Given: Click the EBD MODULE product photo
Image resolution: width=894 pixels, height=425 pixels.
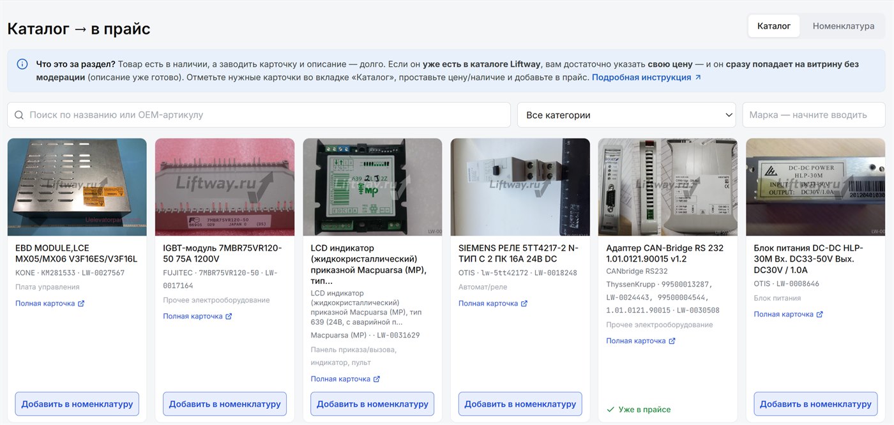Looking at the screenshot, I should (77, 187).
